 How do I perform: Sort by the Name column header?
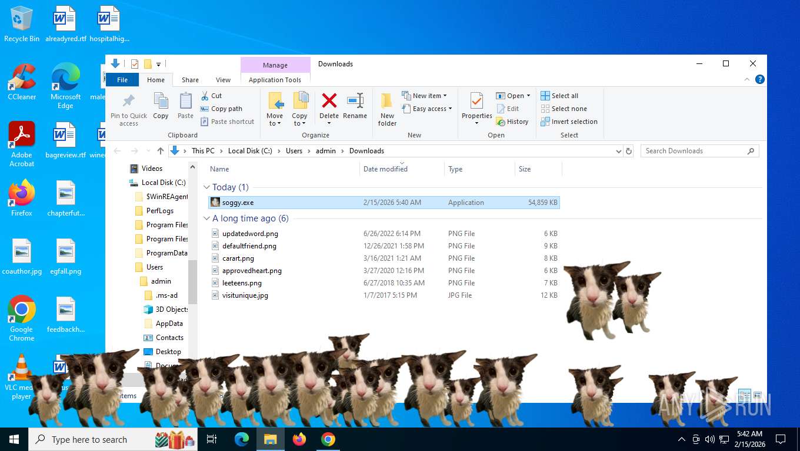[x=284, y=169]
